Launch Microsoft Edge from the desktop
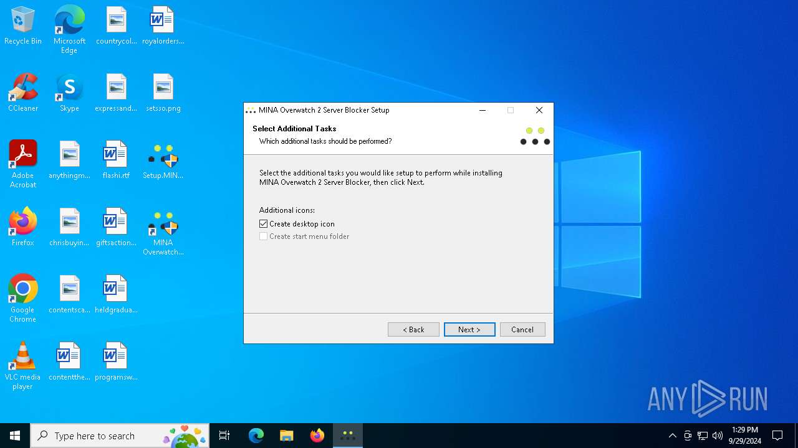The height and width of the screenshot is (448, 798). coord(69,30)
